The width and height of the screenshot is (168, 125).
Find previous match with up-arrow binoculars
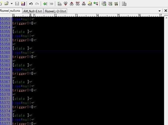coord(72,4)
